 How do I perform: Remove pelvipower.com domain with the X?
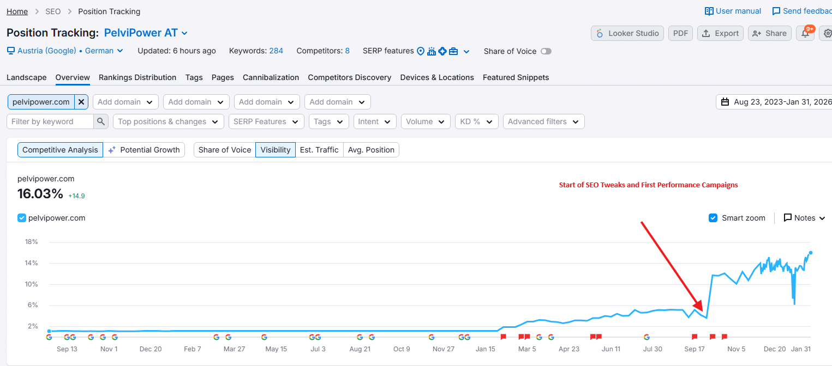click(x=81, y=102)
